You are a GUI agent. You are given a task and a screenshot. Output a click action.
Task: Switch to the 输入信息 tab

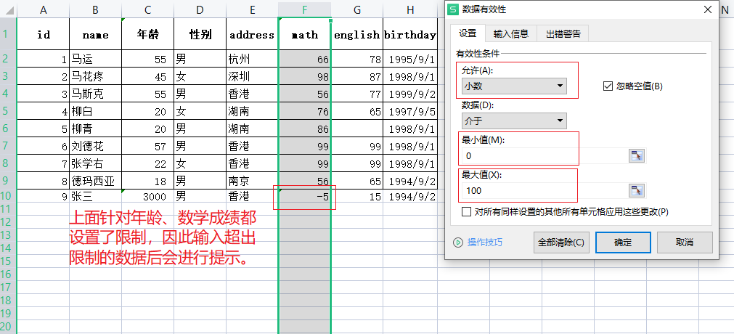[x=512, y=33]
